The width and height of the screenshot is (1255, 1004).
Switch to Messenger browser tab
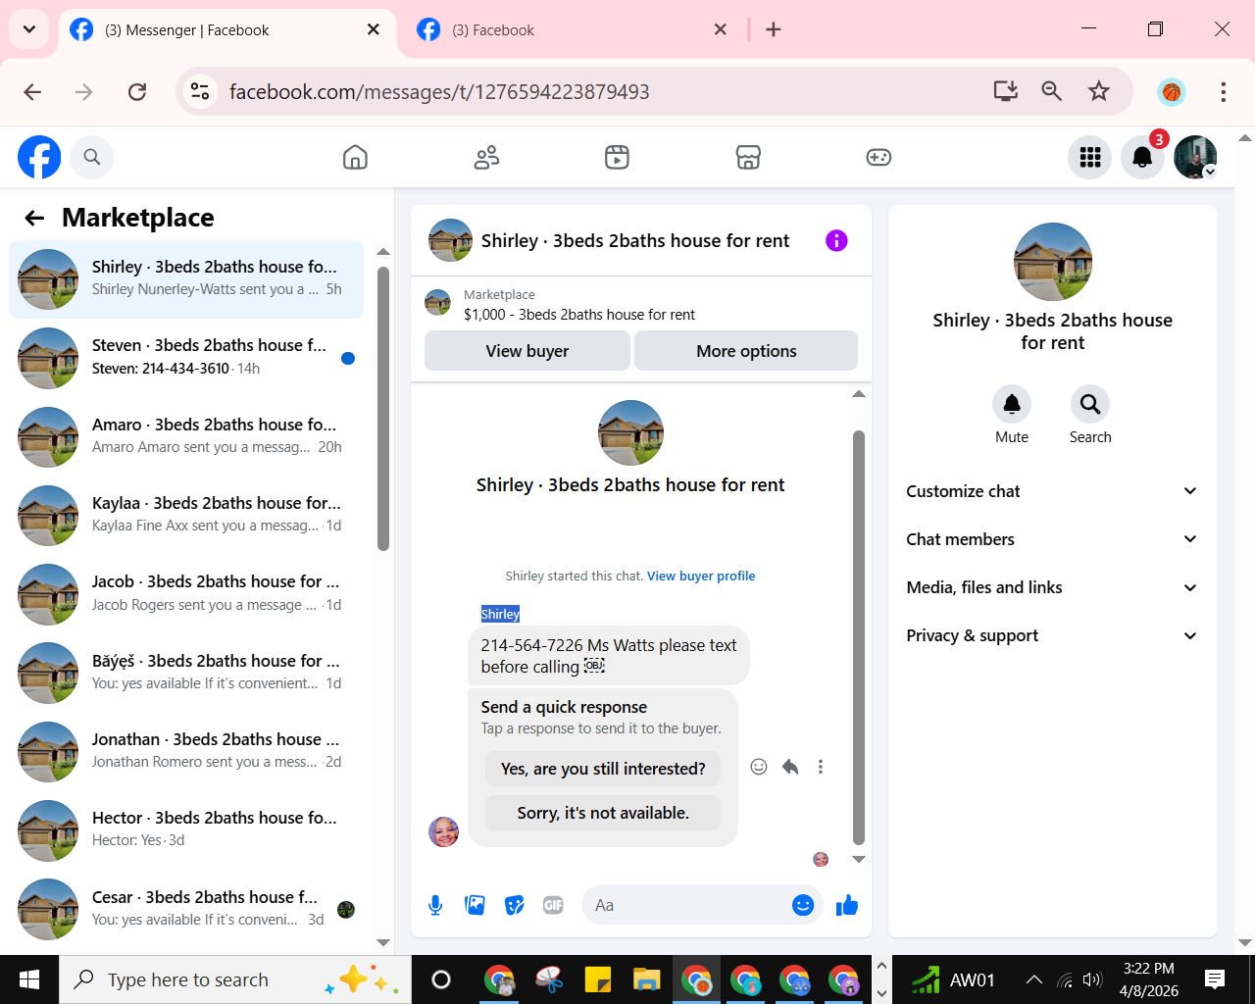(x=226, y=30)
